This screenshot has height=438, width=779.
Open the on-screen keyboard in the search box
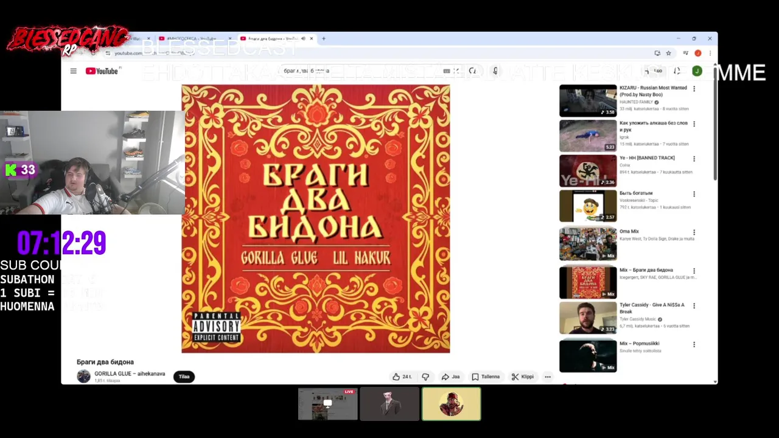[447, 71]
